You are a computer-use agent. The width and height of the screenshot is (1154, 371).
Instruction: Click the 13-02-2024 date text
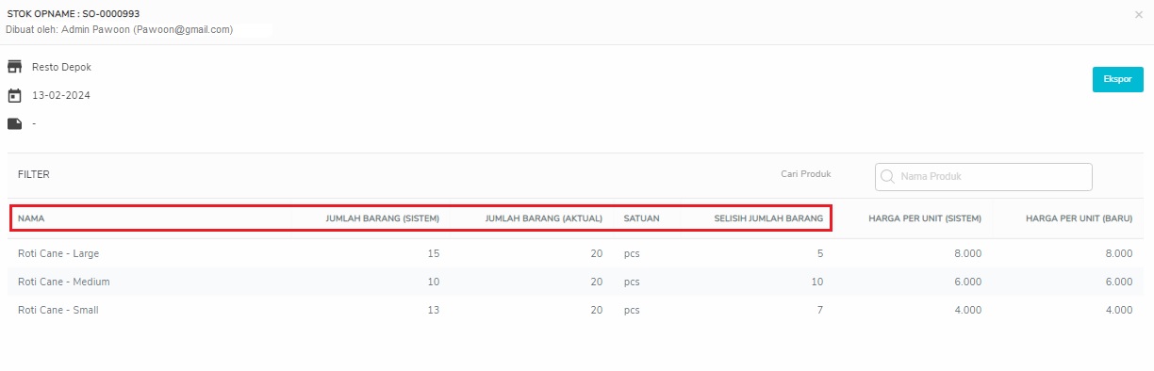(x=61, y=96)
